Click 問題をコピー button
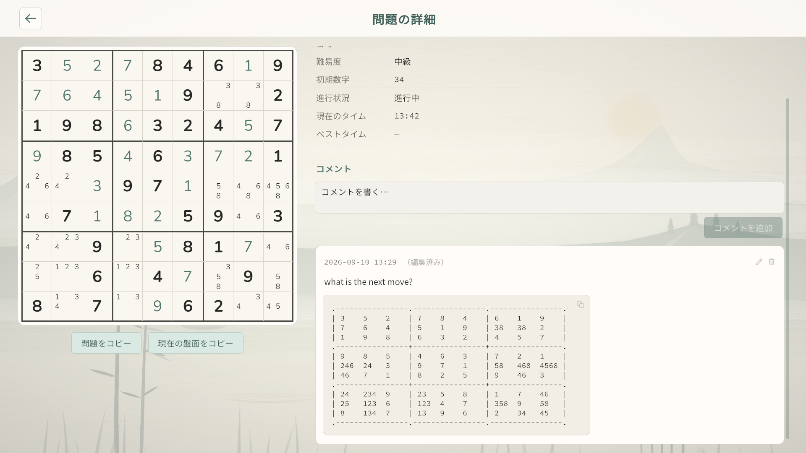Viewport: 806px width, 453px height. point(106,343)
